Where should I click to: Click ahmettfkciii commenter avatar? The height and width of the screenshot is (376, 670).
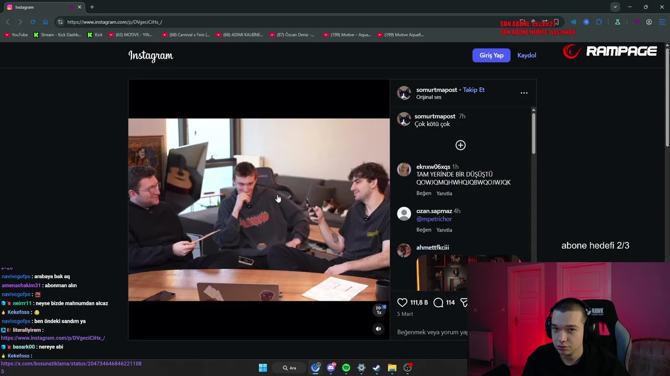(404, 250)
